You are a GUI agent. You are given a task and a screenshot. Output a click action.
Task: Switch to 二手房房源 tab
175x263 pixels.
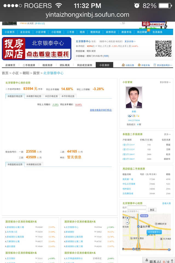29,65
